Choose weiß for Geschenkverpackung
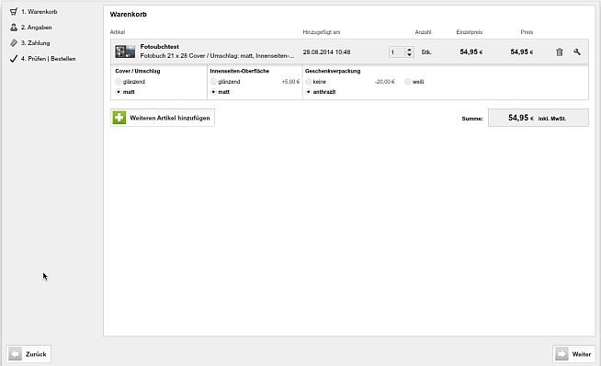This screenshot has width=601, height=366. 408,81
